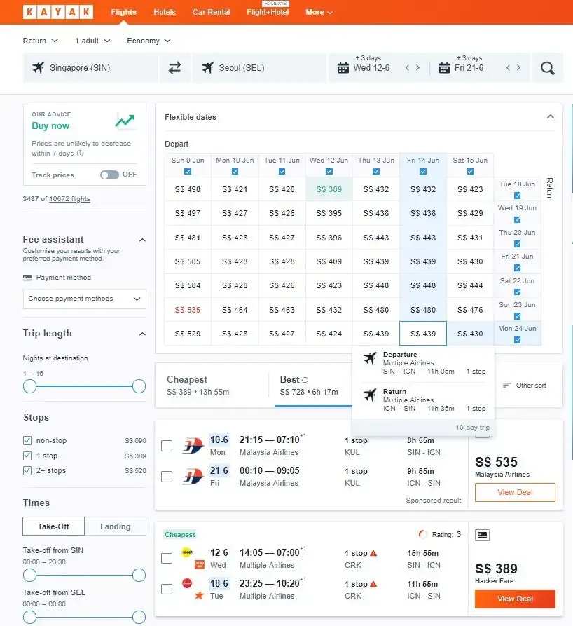Image resolution: width=573 pixels, height=626 pixels.
Task: Go to next return date
Action: [519, 68]
